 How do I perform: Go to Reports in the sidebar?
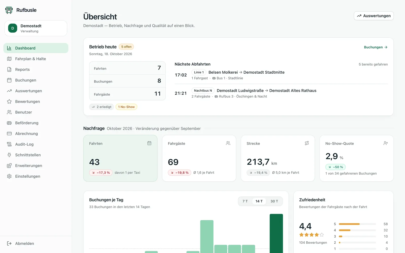(36, 69)
